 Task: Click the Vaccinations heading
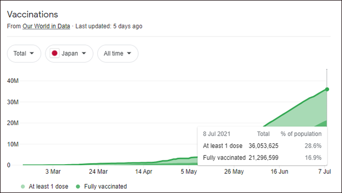point(33,14)
